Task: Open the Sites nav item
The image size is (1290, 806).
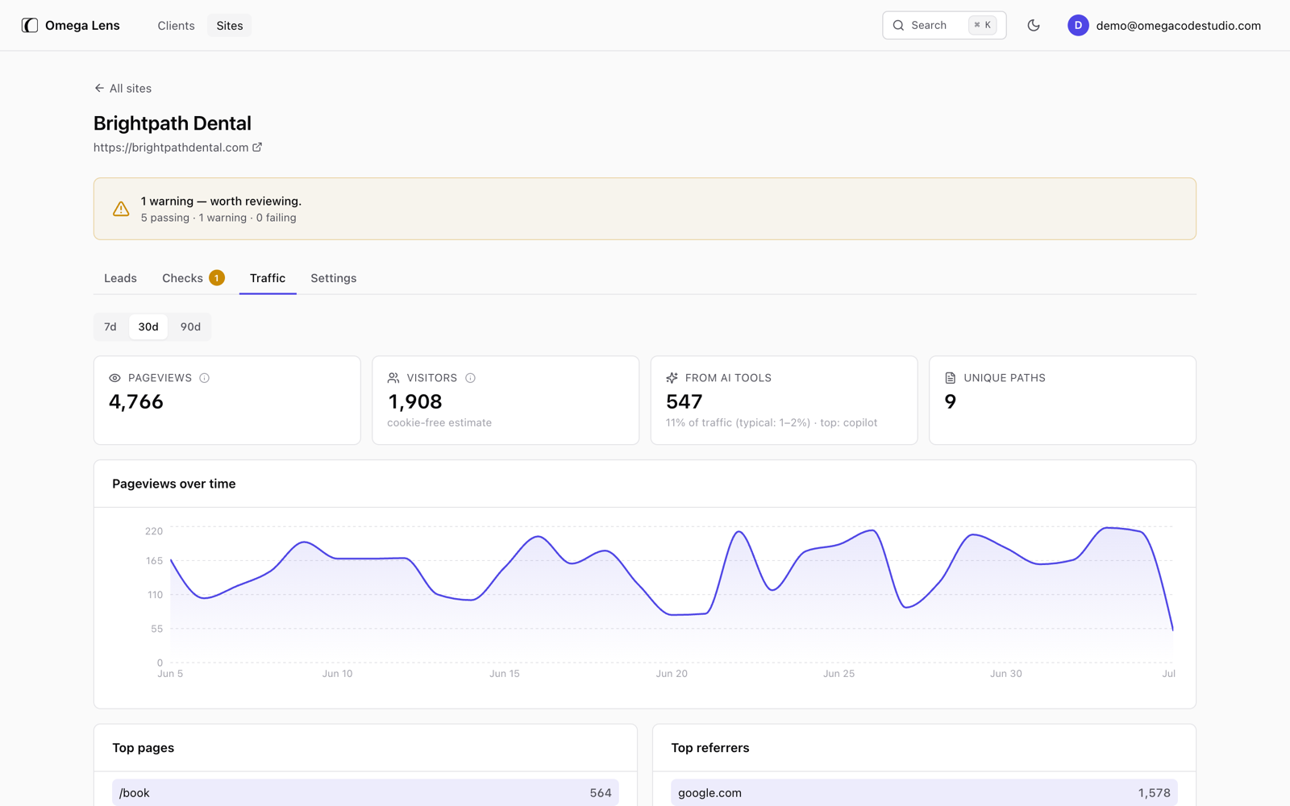Action: pyautogui.click(x=230, y=26)
